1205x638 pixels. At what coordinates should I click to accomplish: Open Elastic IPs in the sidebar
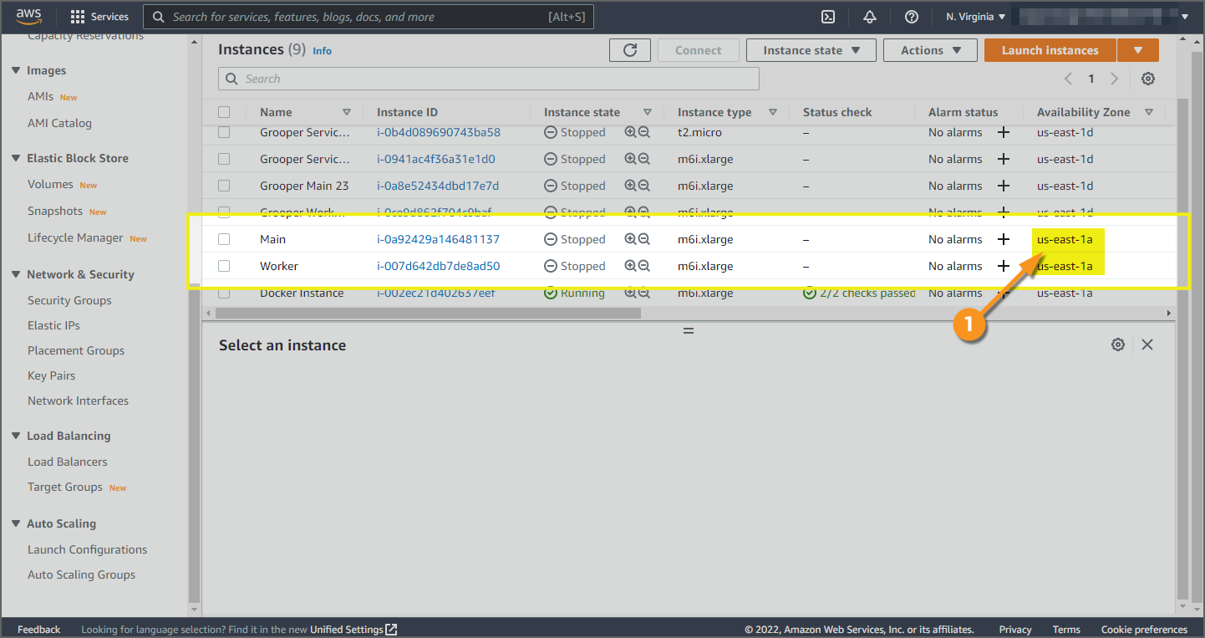53,325
